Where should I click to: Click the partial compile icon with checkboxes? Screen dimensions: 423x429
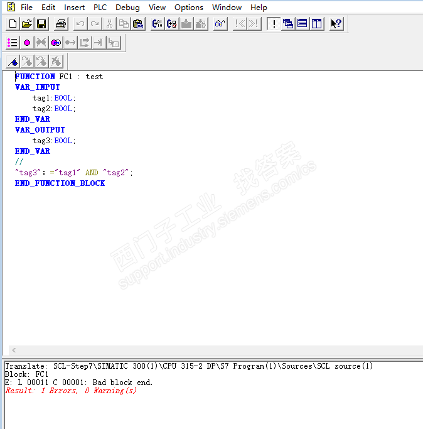point(172,24)
